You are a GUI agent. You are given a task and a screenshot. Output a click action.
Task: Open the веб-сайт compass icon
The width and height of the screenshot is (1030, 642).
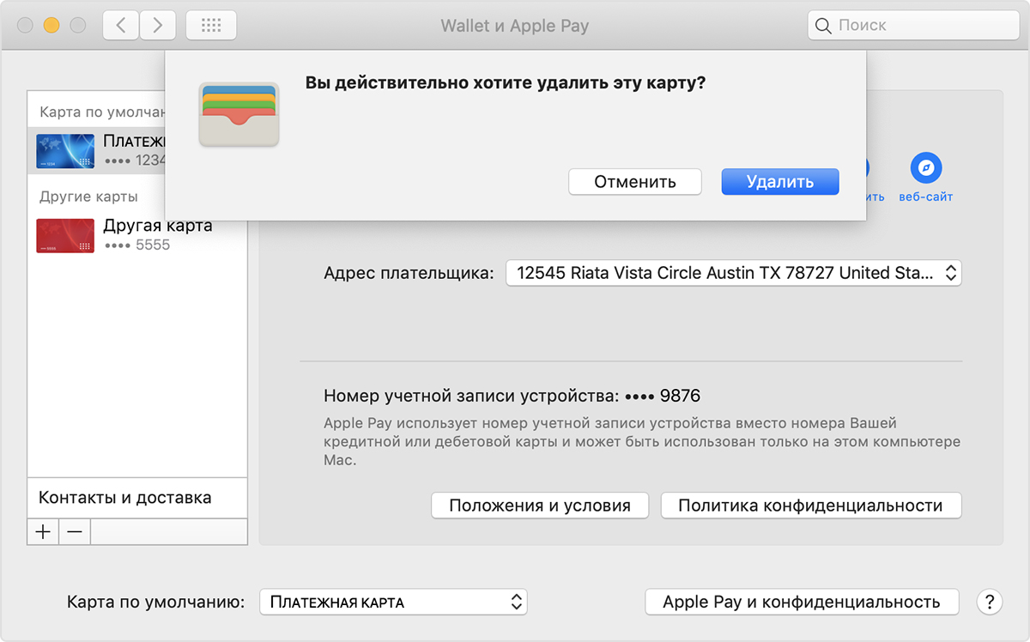pyautogui.click(x=926, y=168)
